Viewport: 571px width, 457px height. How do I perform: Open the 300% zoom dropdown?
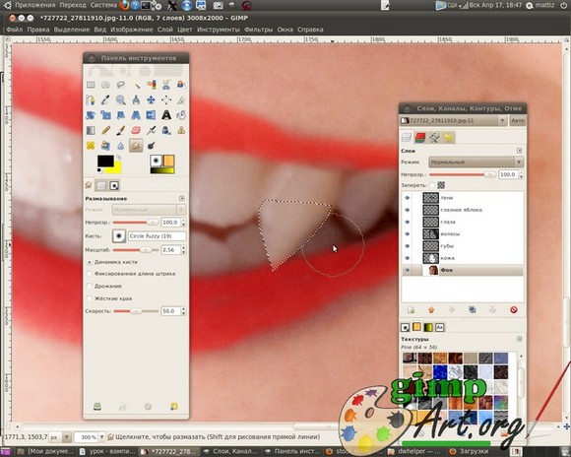click(x=101, y=436)
